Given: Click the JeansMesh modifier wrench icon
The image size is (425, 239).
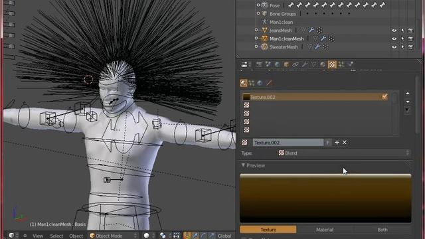Looking at the screenshot, I should 311,31.
